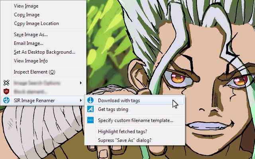Select Copy Image menu entry
255x159 pixels.
[x=43, y=15]
